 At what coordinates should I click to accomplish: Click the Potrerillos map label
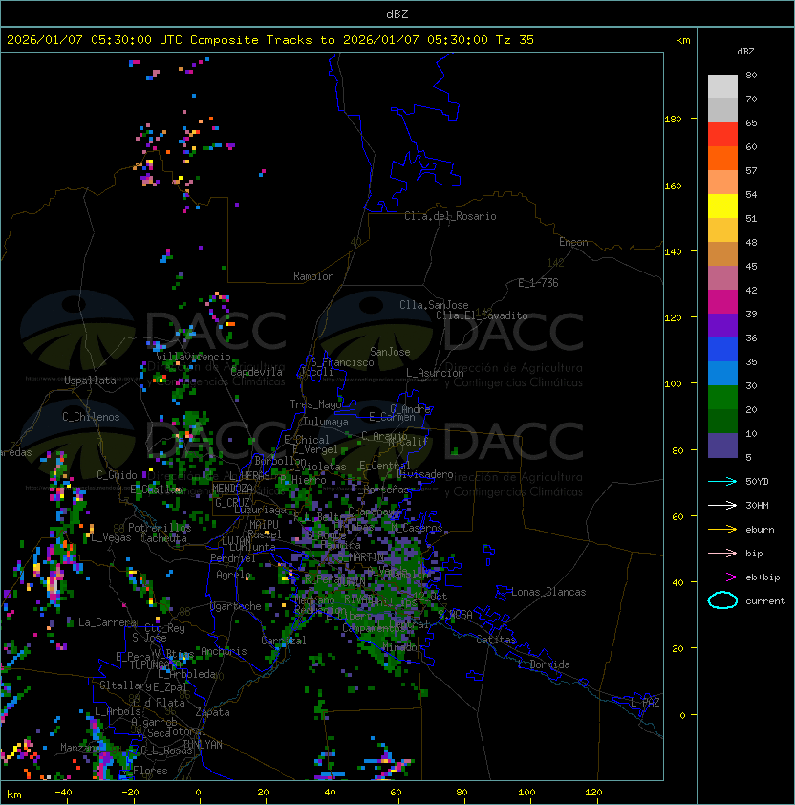point(160,527)
